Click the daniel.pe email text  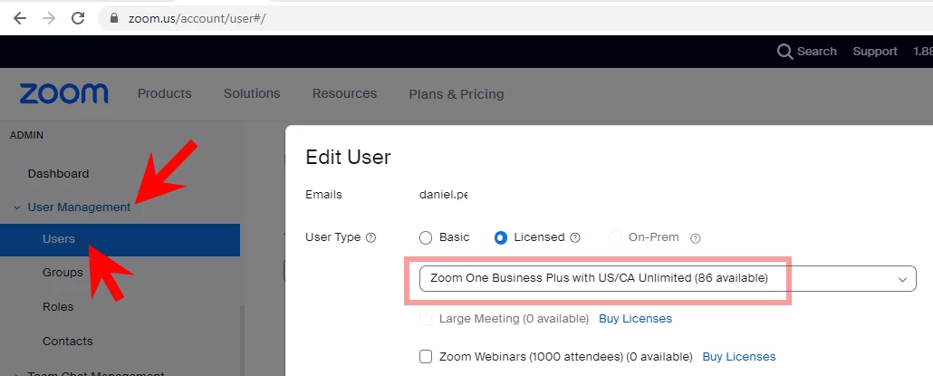(443, 195)
